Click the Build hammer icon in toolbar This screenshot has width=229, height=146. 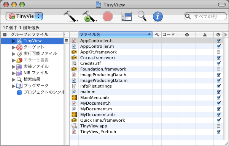tap(70, 16)
